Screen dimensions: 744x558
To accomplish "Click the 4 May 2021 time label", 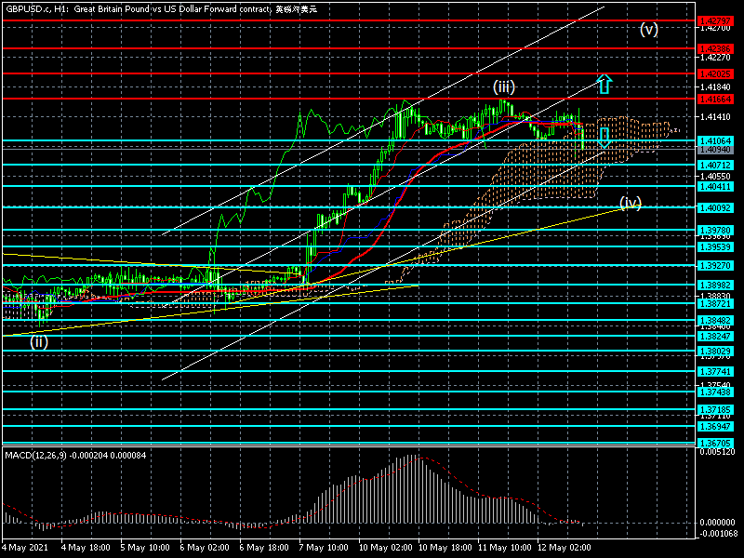I will 25,548.
